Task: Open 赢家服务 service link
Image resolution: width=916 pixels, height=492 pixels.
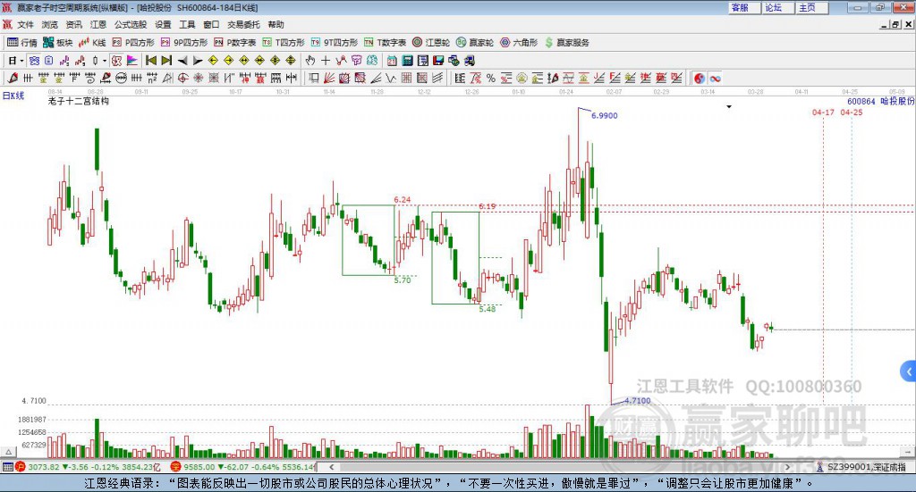Action: click(x=566, y=43)
